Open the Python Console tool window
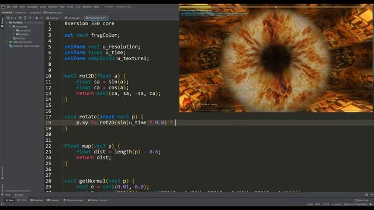The height and width of the screenshot is (210, 374). (x=98, y=200)
